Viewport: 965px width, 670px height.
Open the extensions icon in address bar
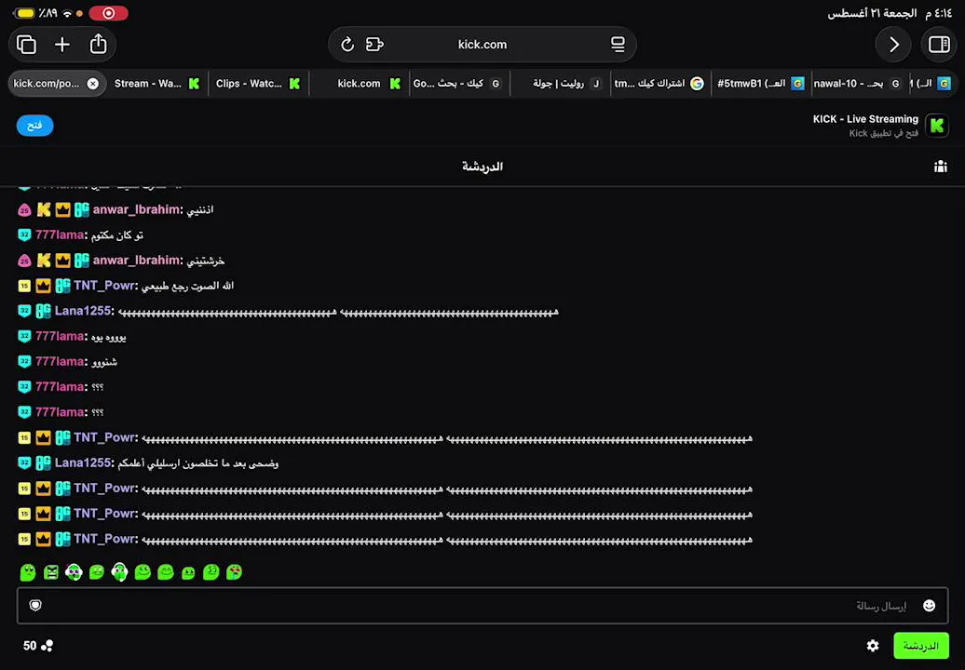(374, 45)
